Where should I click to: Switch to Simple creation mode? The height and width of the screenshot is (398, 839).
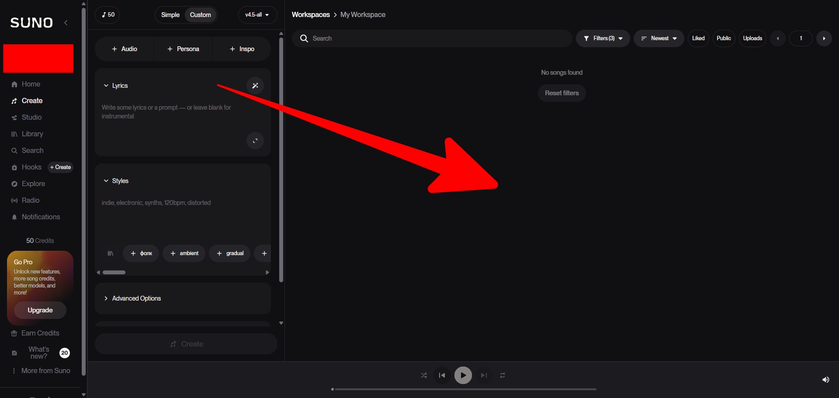pyautogui.click(x=170, y=15)
